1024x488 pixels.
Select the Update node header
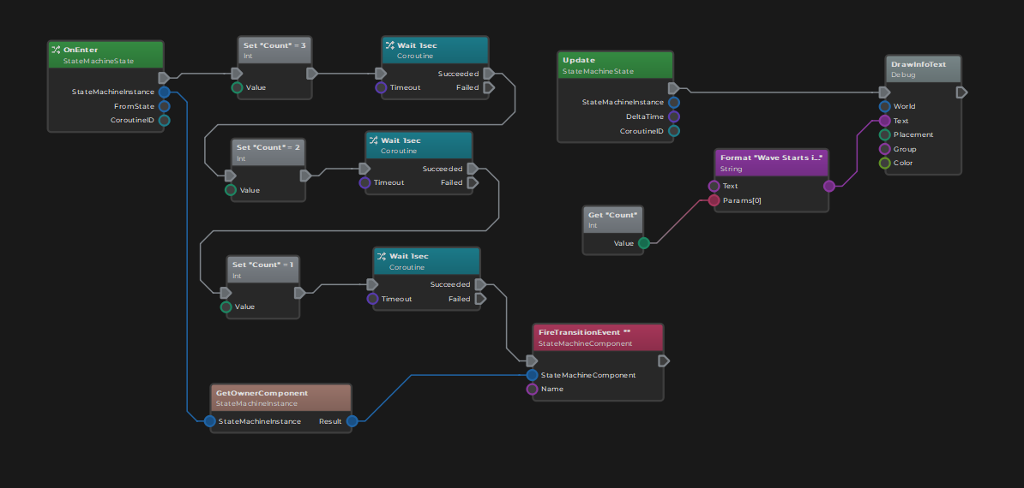pyautogui.click(x=615, y=65)
